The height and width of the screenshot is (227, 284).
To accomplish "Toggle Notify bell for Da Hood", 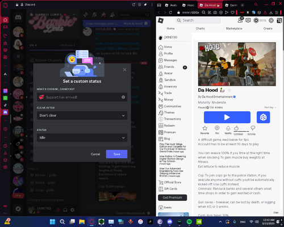I will [x=228, y=130].
